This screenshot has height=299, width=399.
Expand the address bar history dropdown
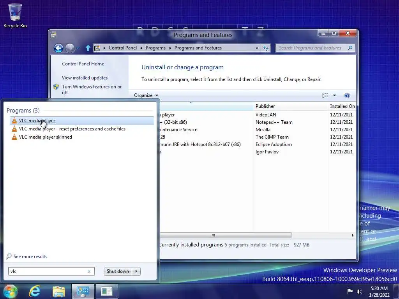click(x=257, y=48)
